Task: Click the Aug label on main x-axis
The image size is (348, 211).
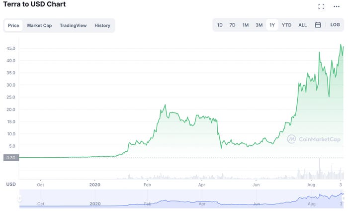Action: click(x=311, y=185)
